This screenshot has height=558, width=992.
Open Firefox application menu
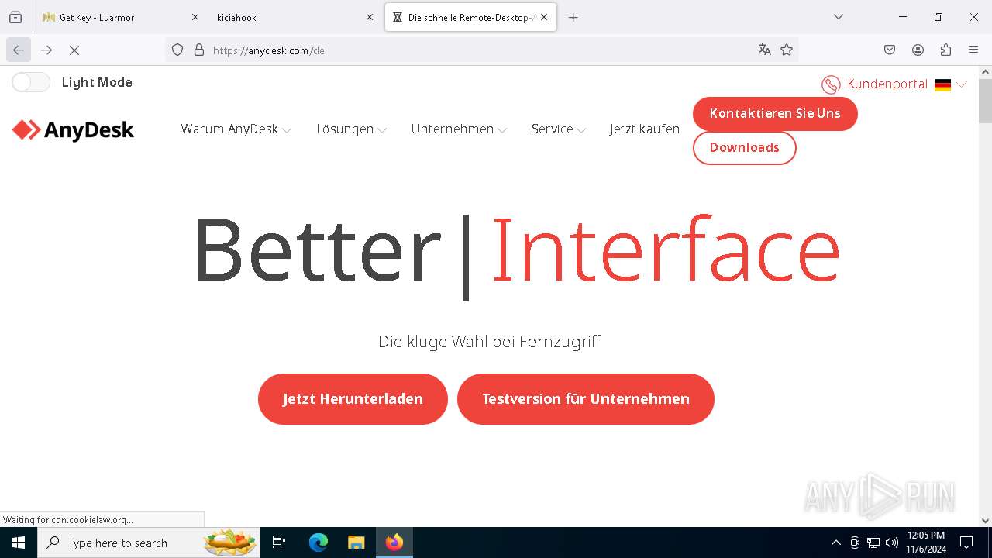[x=973, y=50]
